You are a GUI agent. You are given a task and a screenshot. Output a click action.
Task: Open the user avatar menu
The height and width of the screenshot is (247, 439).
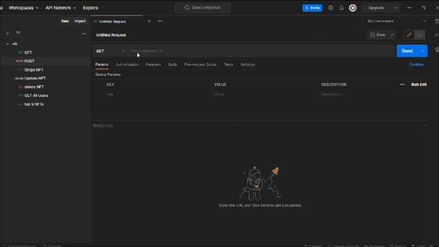[353, 8]
